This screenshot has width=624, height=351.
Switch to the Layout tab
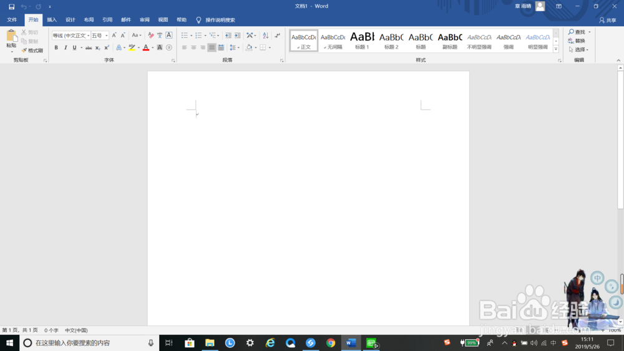pyautogui.click(x=89, y=20)
